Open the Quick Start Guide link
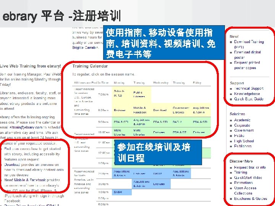 pyautogui.click(x=249, y=99)
